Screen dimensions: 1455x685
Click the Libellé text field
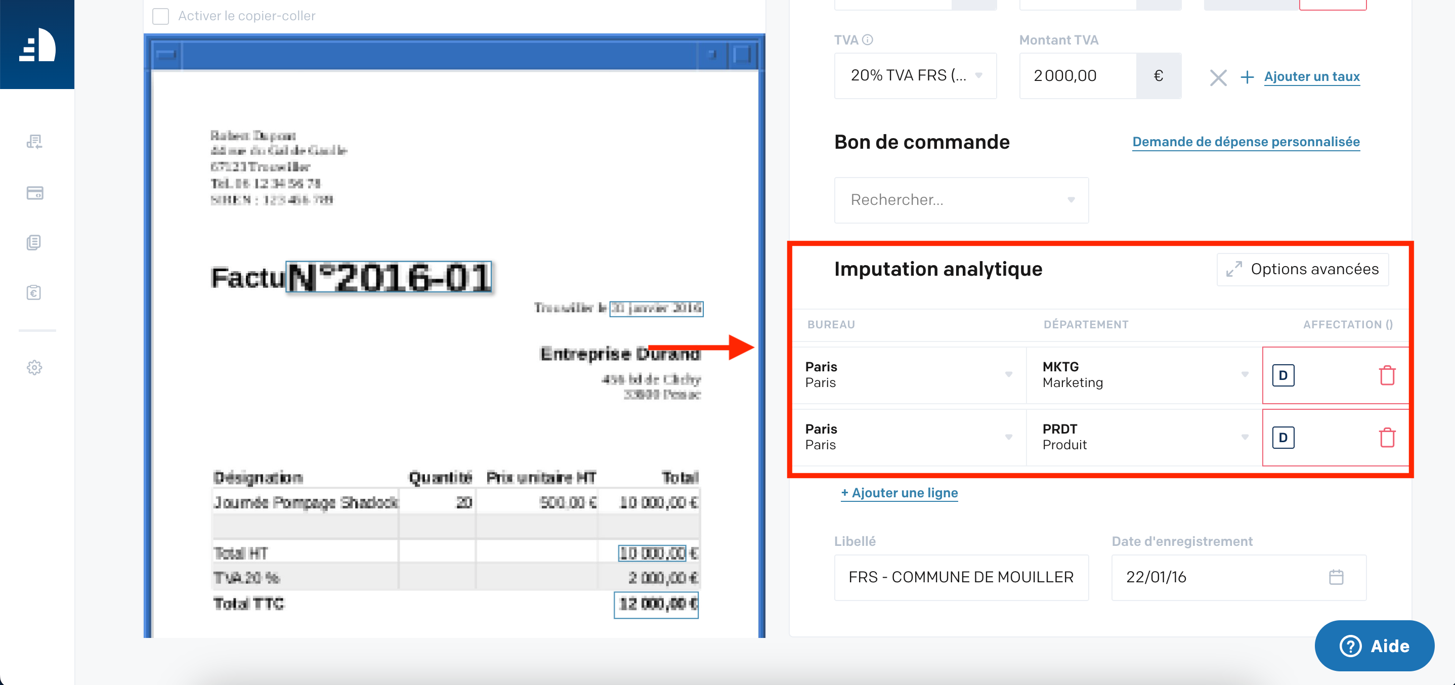tap(961, 577)
